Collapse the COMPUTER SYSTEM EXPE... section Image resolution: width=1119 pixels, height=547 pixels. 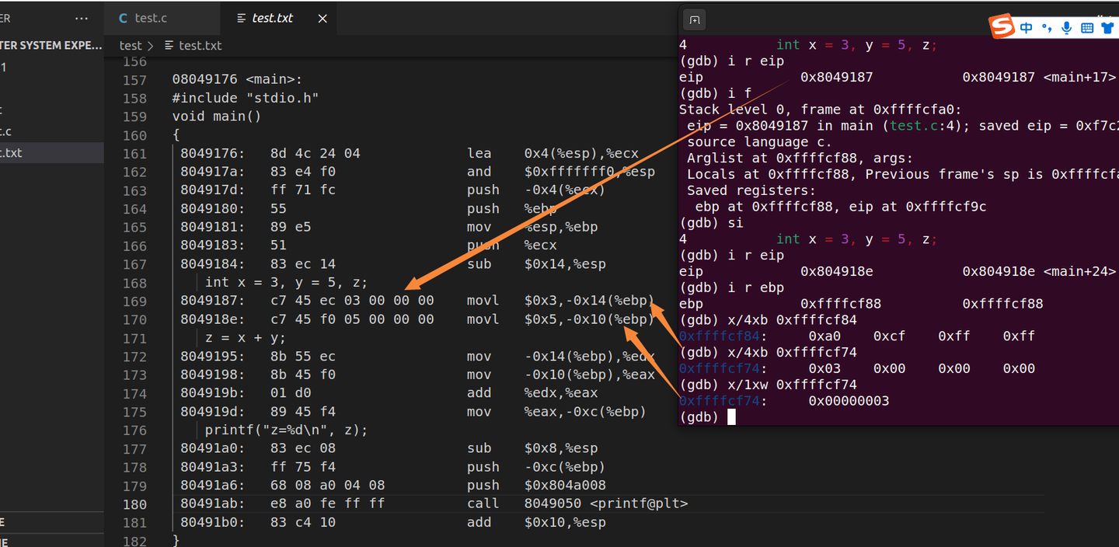point(51,45)
